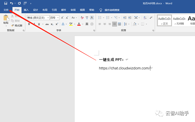The height and width of the screenshot is (122, 195).
Task: Expand the 粘贴 options dropdown arrow
Action: 6,26
